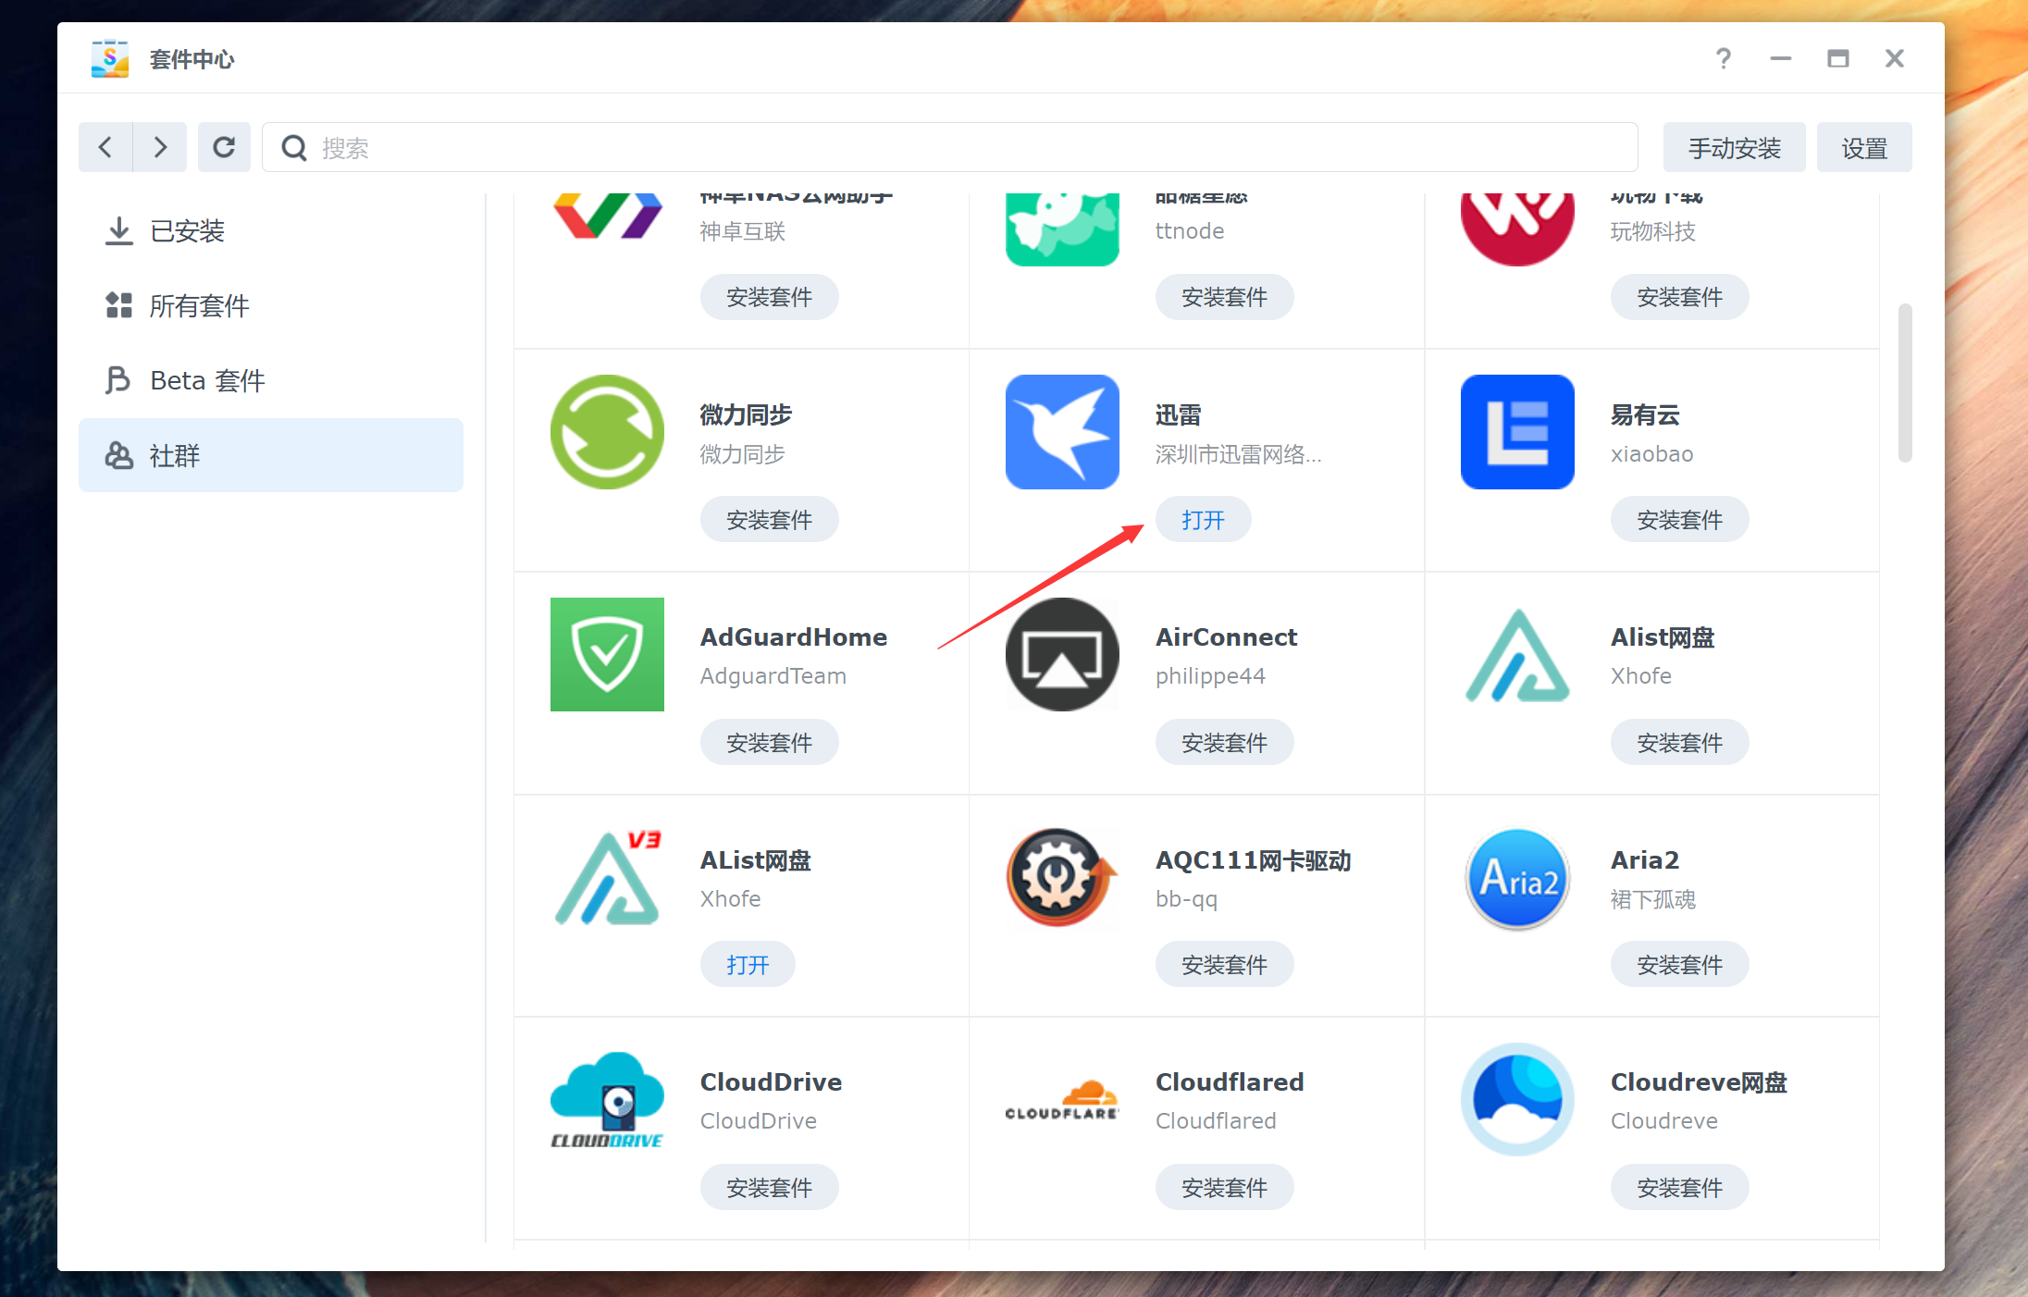Click the 微力同步 green sync icon
2028x1297 pixels.
pos(607,432)
